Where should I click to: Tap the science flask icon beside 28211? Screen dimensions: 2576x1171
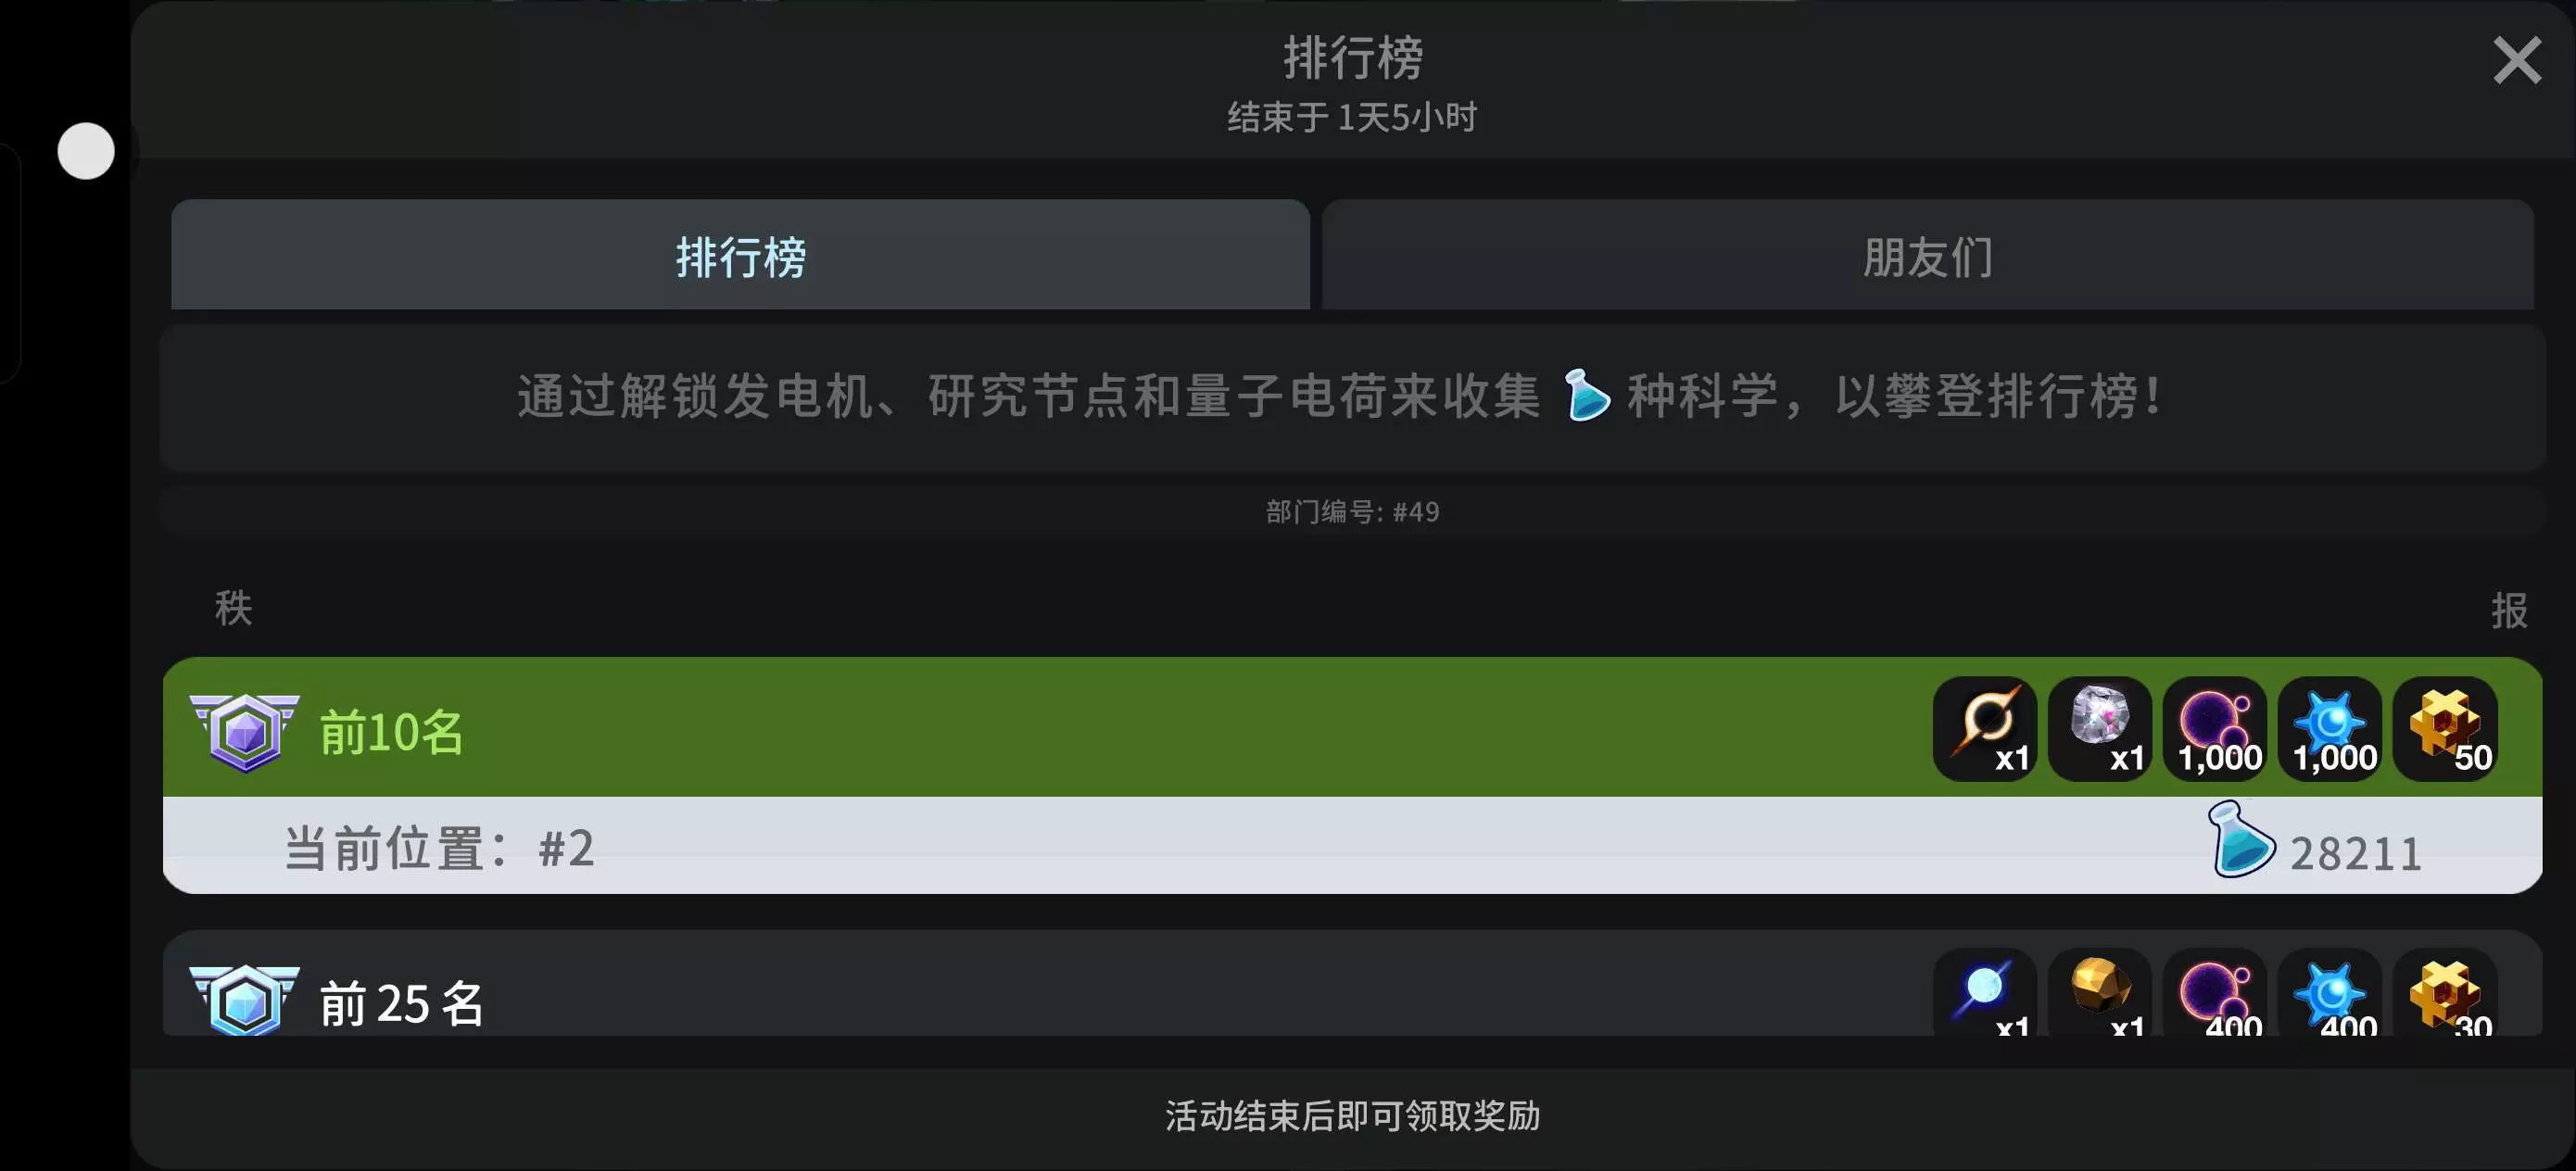coord(2240,840)
